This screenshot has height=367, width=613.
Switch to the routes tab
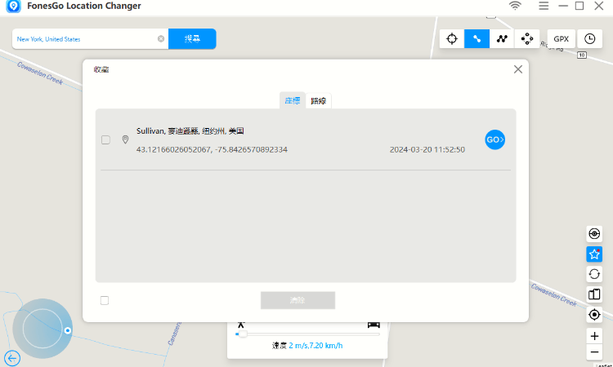pyautogui.click(x=318, y=101)
